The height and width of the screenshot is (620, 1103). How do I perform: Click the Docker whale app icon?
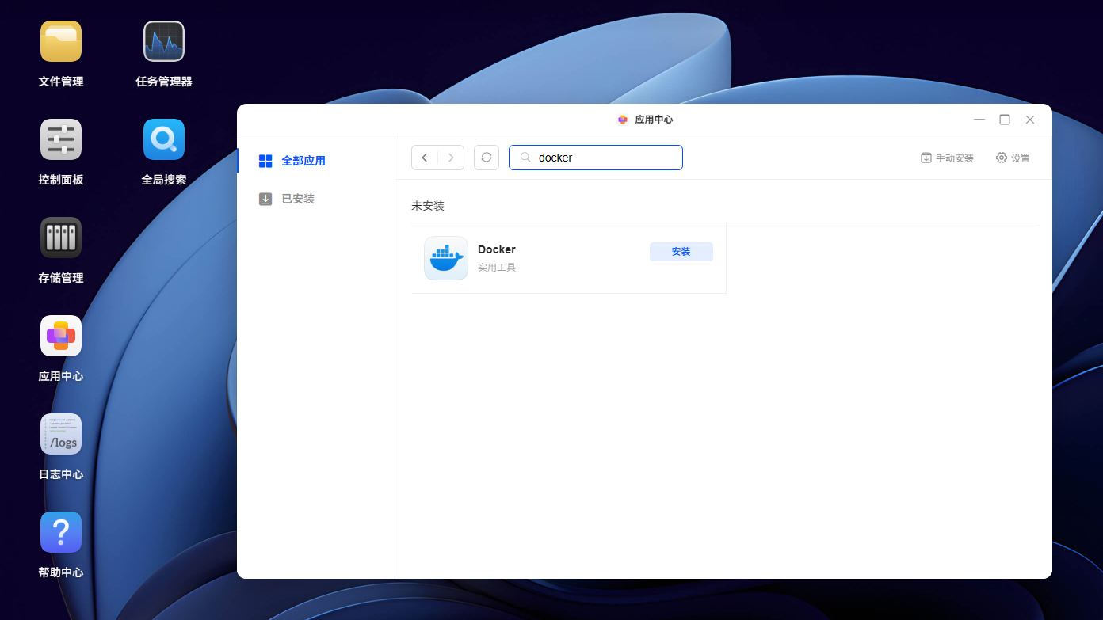(x=446, y=258)
